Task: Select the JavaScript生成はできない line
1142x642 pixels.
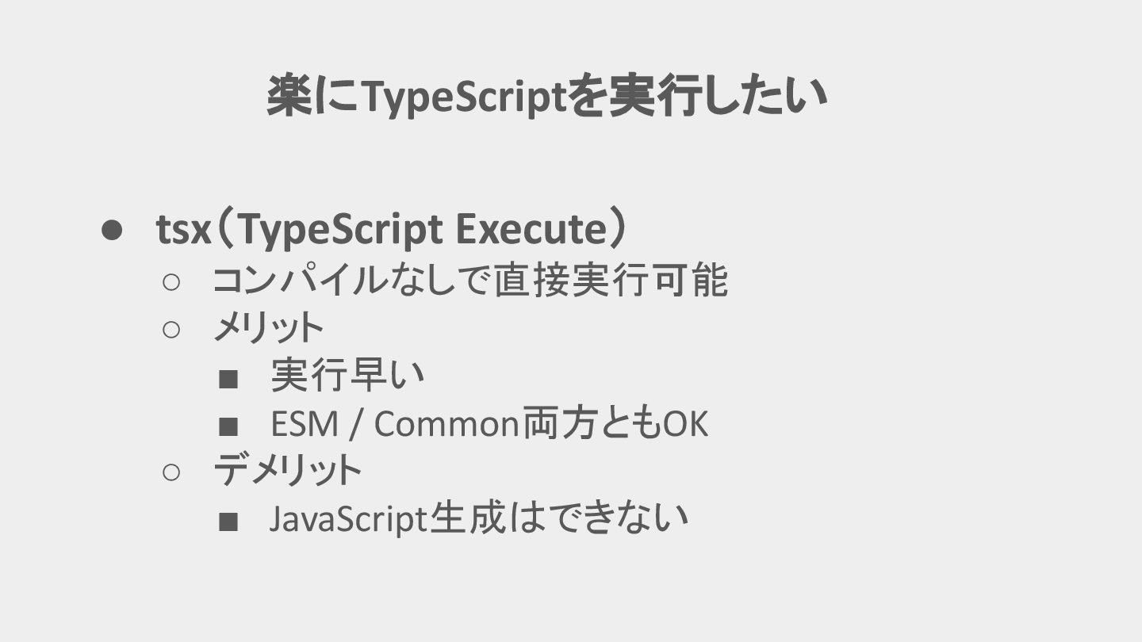Action: pyautogui.click(x=478, y=519)
